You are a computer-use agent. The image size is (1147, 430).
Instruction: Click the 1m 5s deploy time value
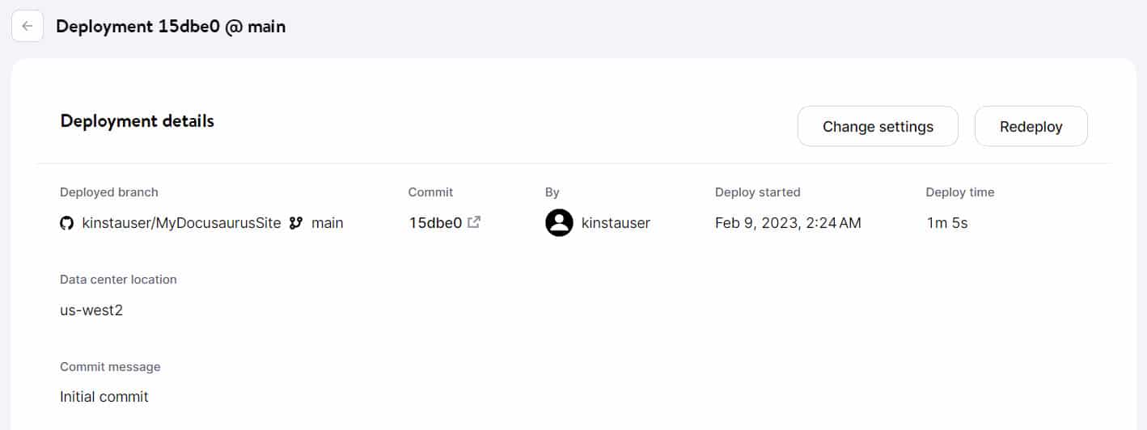coord(947,223)
